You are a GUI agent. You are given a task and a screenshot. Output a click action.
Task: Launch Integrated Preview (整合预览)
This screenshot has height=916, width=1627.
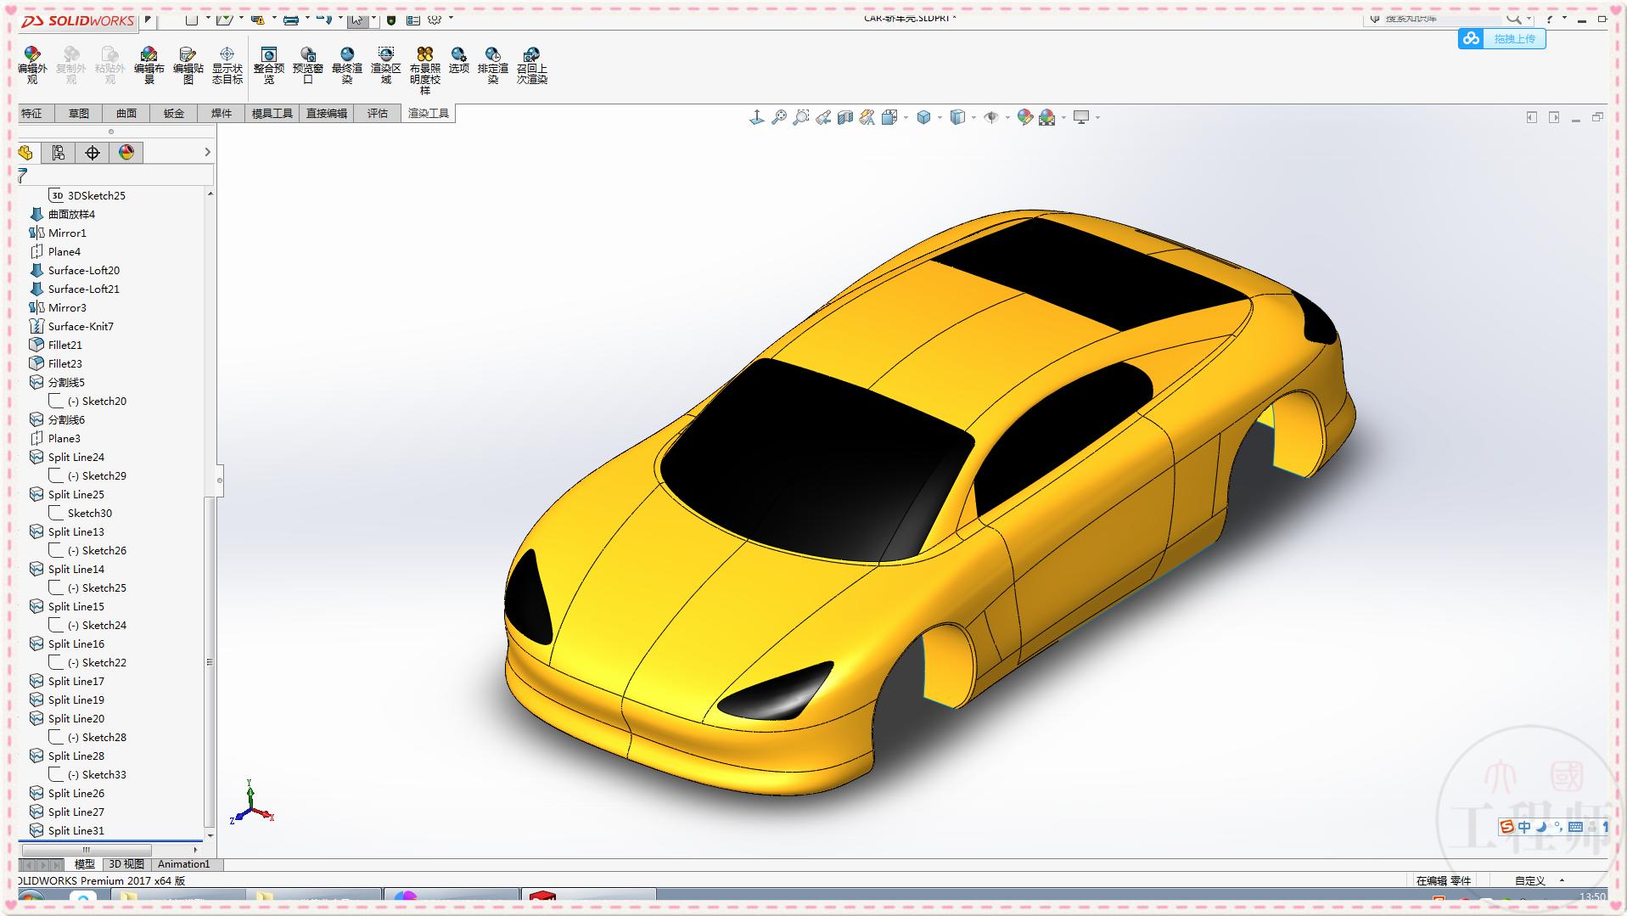pos(269,64)
